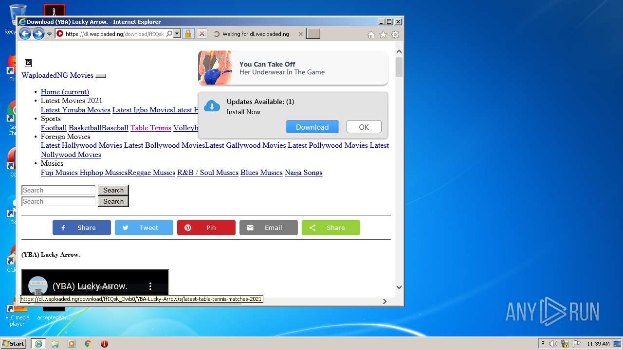Image resolution: width=623 pixels, height=350 pixels.
Task: Click the broken image placeholder icon
Action: 28,63
